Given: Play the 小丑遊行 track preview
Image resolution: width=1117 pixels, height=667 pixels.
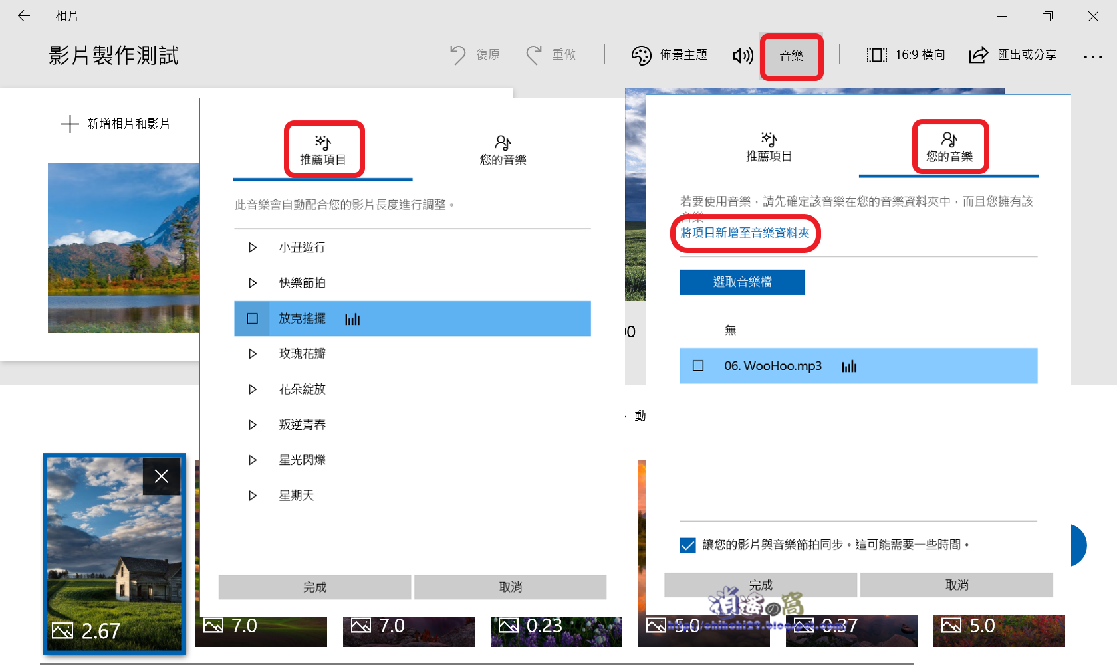Looking at the screenshot, I should click(252, 248).
